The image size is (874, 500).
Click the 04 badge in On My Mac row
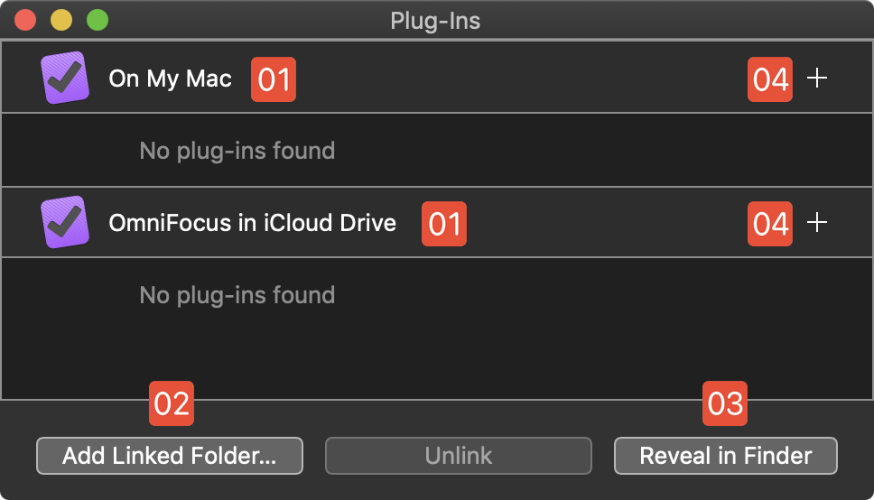tap(770, 79)
